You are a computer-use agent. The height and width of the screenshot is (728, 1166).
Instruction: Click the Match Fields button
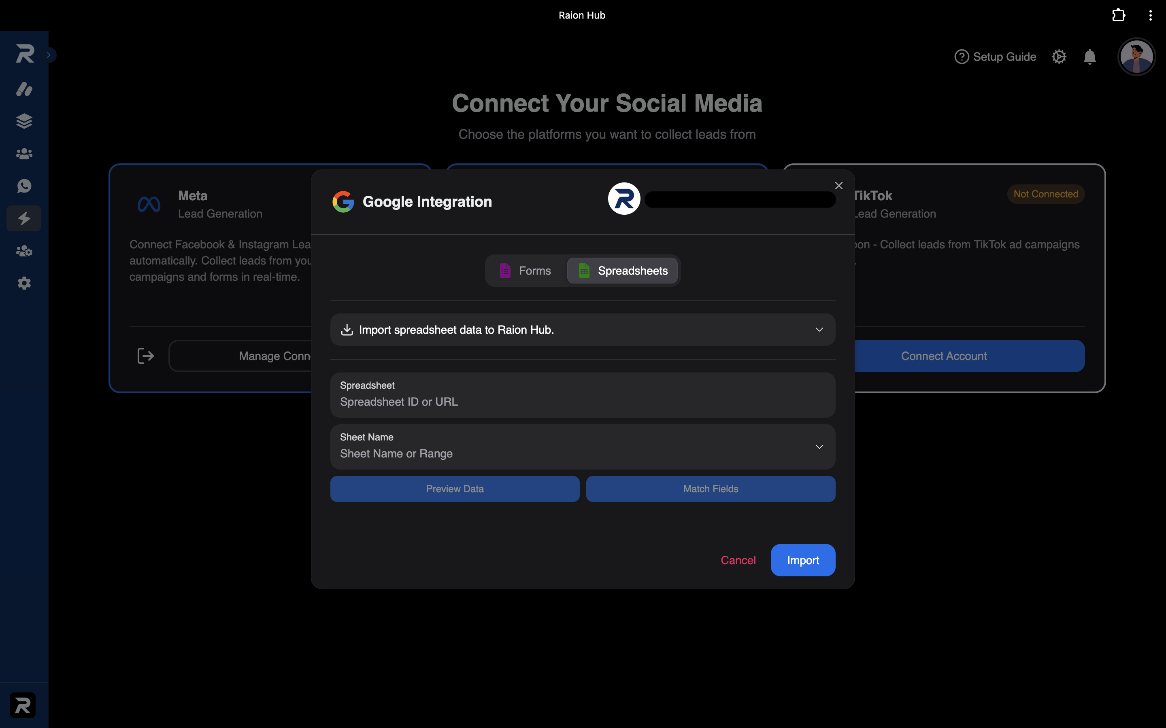pos(710,489)
